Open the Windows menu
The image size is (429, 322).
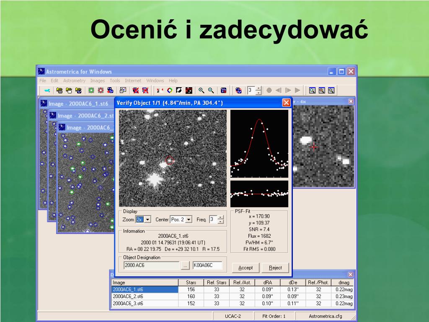click(x=155, y=80)
